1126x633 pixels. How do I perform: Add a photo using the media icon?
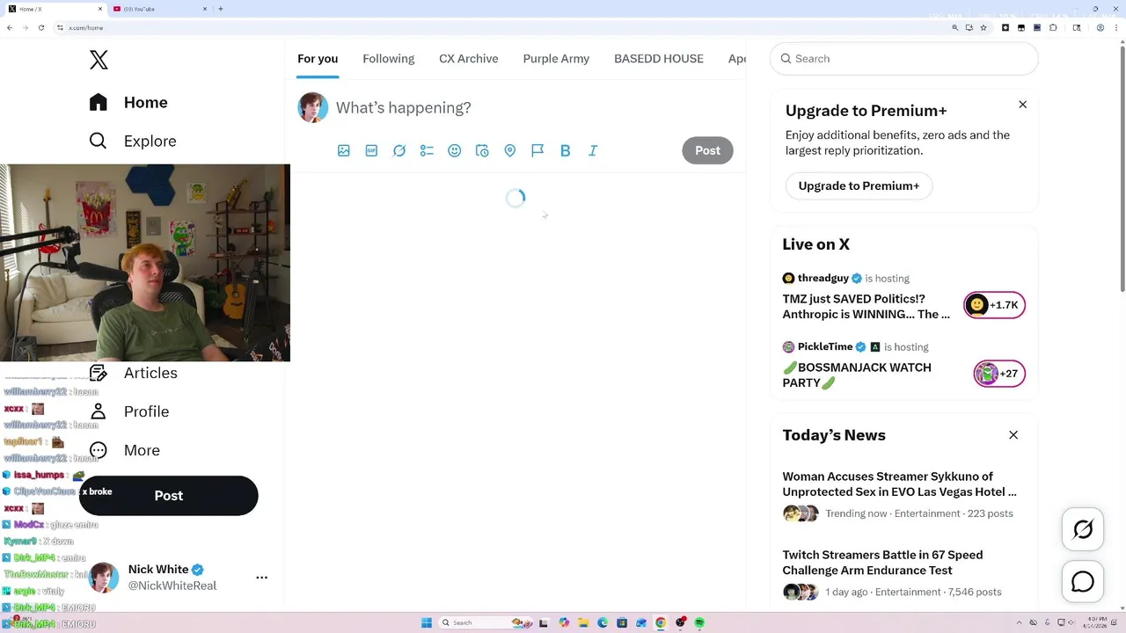[344, 150]
